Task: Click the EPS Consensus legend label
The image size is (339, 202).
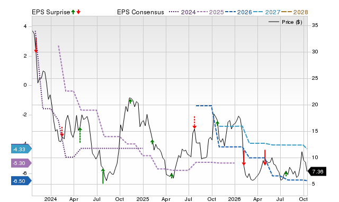Action: [x=140, y=12]
